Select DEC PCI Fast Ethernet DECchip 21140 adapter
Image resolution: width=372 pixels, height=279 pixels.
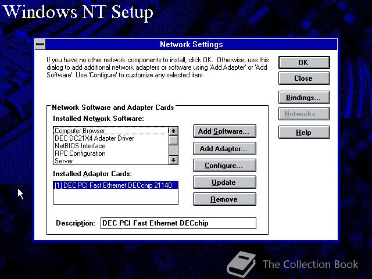116,185
